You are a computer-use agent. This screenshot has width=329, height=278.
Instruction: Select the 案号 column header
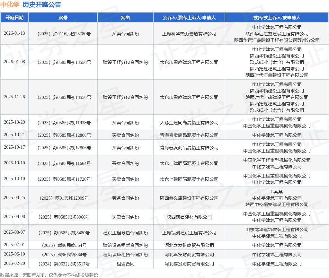click(x=63, y=18)
